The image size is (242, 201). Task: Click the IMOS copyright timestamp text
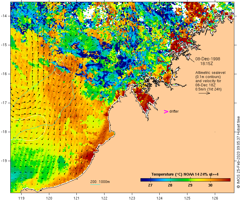click(238, 152)
